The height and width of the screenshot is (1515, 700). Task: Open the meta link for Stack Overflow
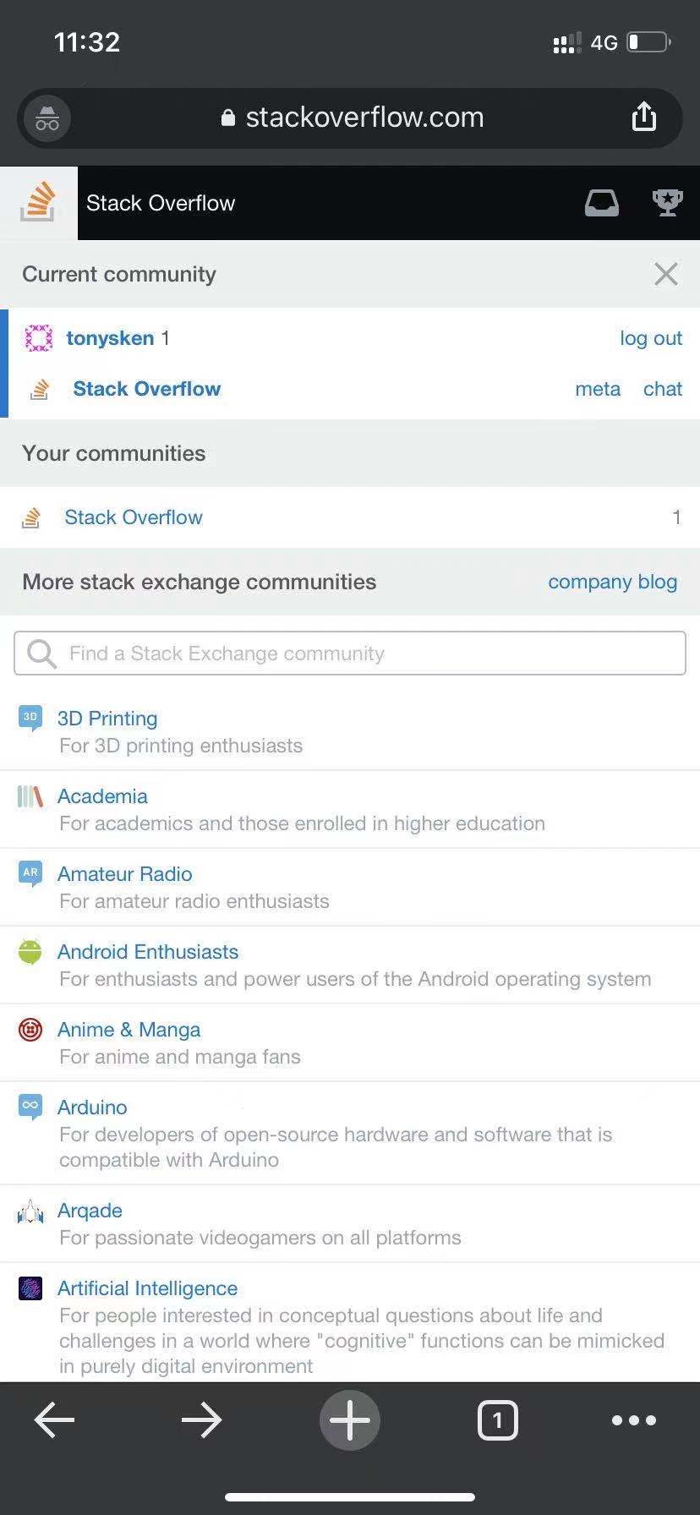(598, 389)
